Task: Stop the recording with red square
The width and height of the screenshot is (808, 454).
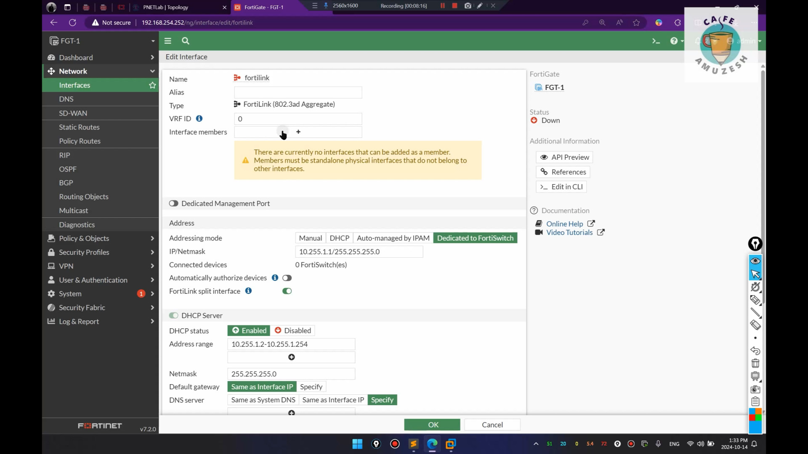Action: (454, 6)
